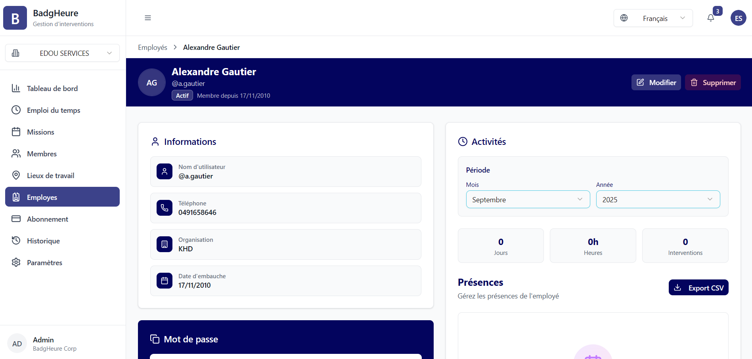Open the notifications bell
This screenshot has width=752, height=359.
coord(711,18)
